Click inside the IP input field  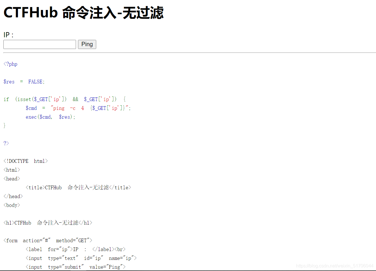(39, 44)
